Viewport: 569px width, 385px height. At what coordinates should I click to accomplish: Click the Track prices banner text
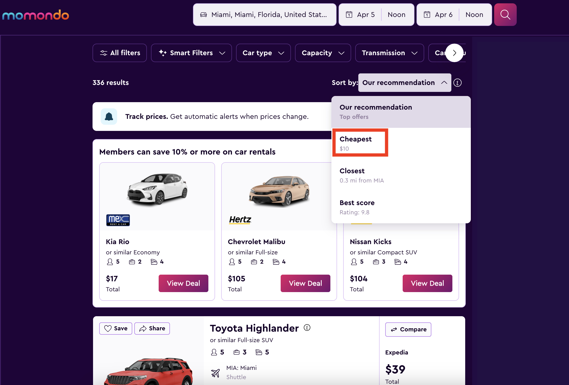pos(217,117)
